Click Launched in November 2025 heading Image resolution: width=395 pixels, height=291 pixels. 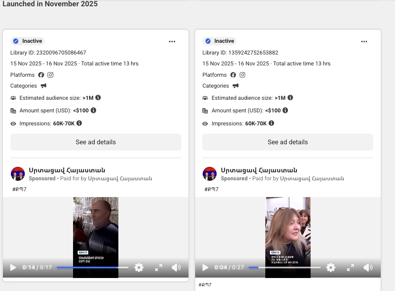[50, 4]
